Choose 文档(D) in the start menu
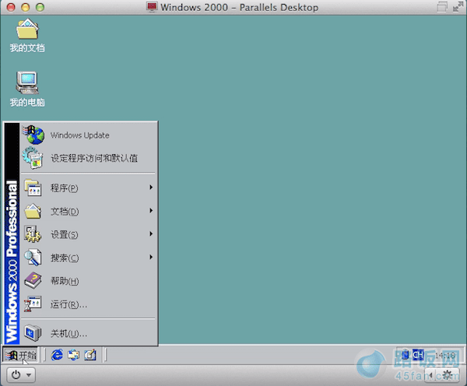This screenshot has width=467, height=386. click(x=89, y=211)
